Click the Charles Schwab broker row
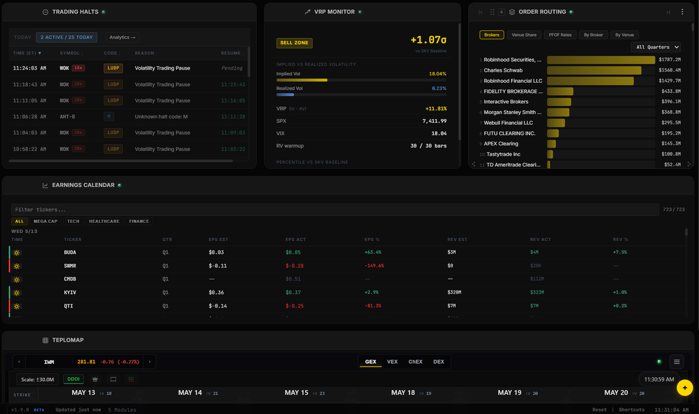 (x=581, y=71)
